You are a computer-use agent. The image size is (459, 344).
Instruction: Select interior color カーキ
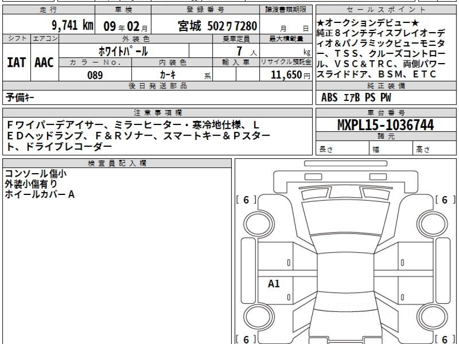point(168,75)
